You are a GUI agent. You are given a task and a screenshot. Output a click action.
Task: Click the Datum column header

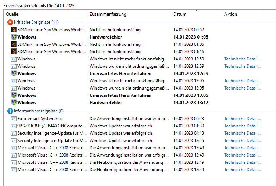(x=196, y=14)
